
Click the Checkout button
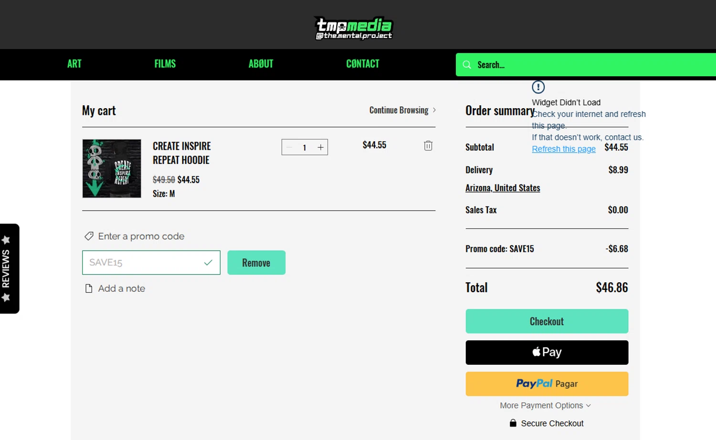point(547,321)
